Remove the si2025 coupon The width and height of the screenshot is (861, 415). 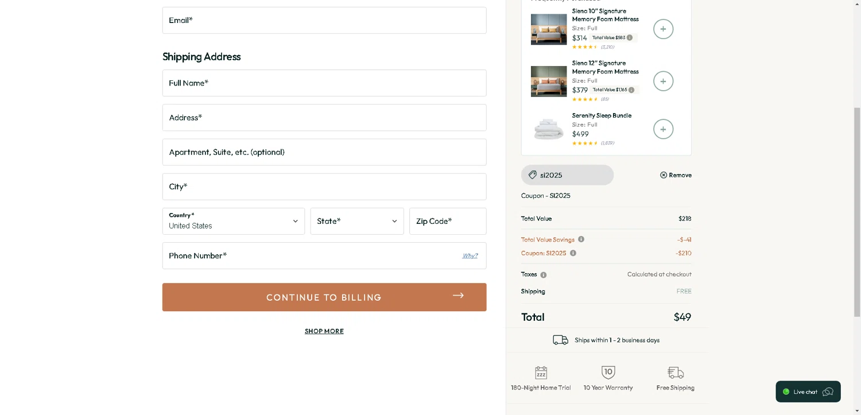(x=676, y=175)
